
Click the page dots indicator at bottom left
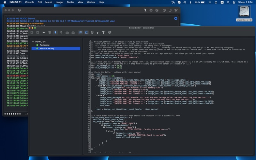tap(12, 114)
